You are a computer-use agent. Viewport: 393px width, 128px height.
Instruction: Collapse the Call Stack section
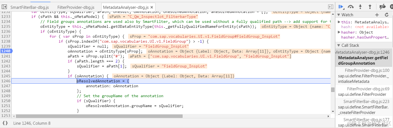coord(339,45)
